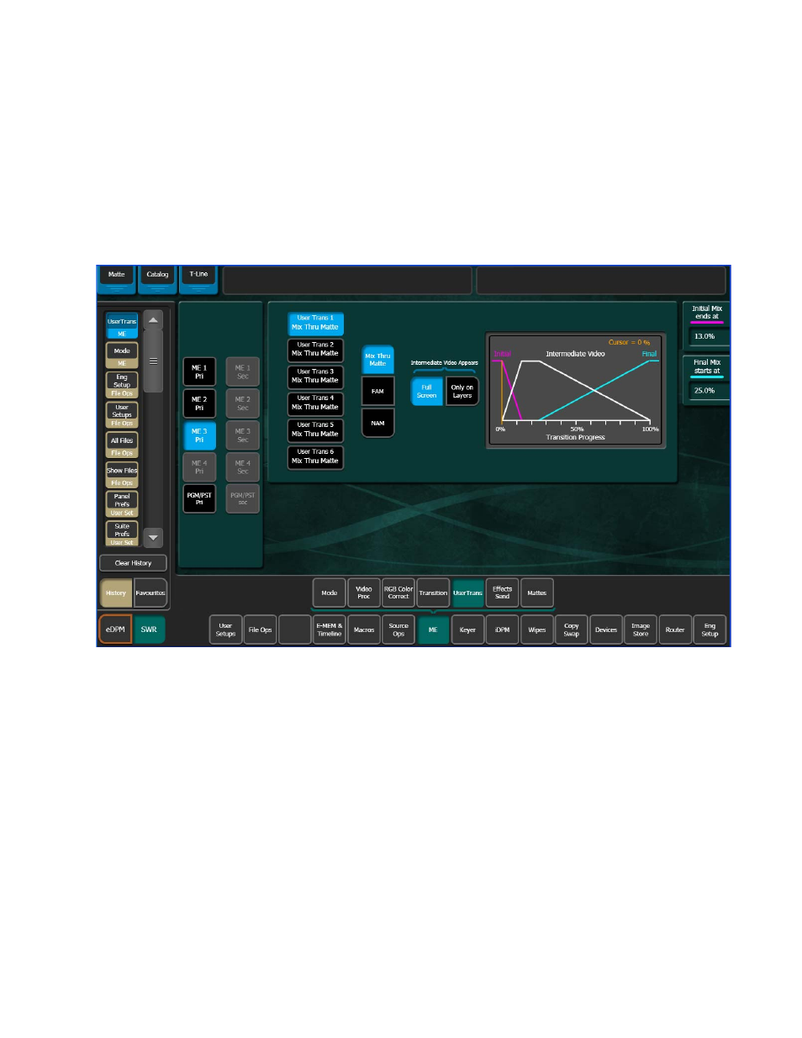This screenshot has height=1038, width=802.
Task: Open Source Ops main menu
Action: 398,630
